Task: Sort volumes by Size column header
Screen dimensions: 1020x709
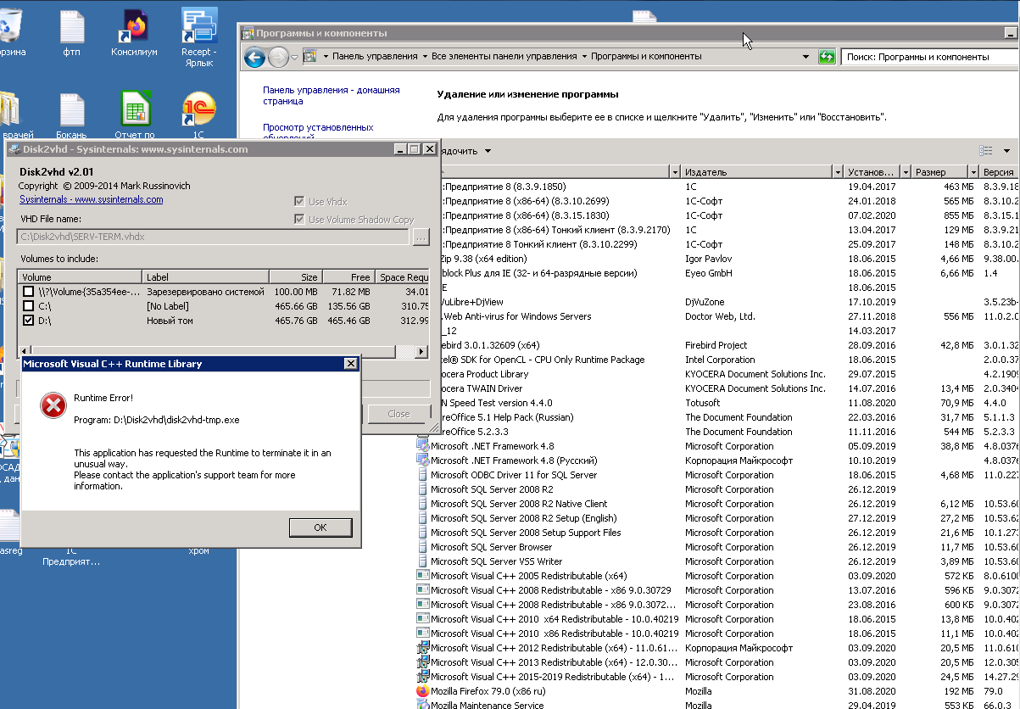Action: 294,277
